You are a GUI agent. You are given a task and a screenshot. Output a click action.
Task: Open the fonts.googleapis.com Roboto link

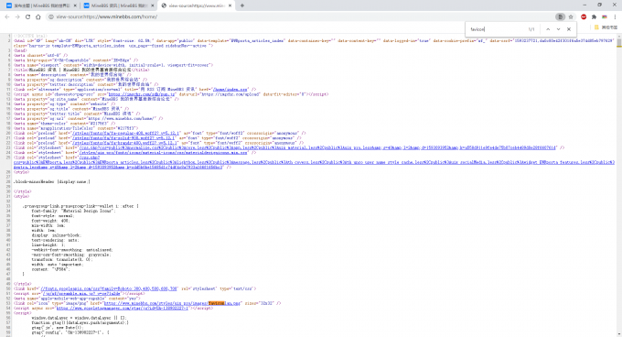point(109,288)
